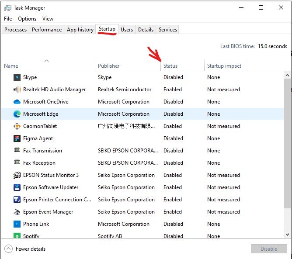Sort list by the Name column header
The width and height of the screenshot is (292, 259).
click(11, 66)
